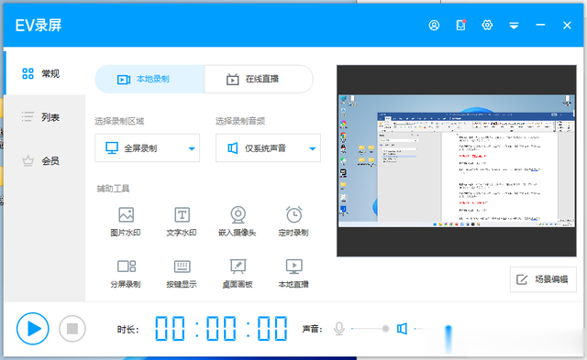Image resolution: width=587 pixels, height=360 pixels.
Task: Select the 本地录制 mode tab
Action: coord(150,79)
